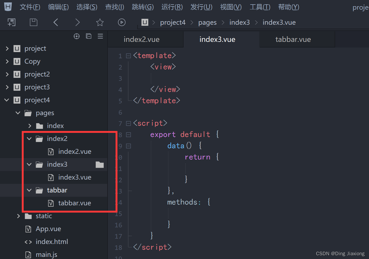Click the new file toolbar icon
Viewport: 369px width, 259px height.
tap(12, 22)
